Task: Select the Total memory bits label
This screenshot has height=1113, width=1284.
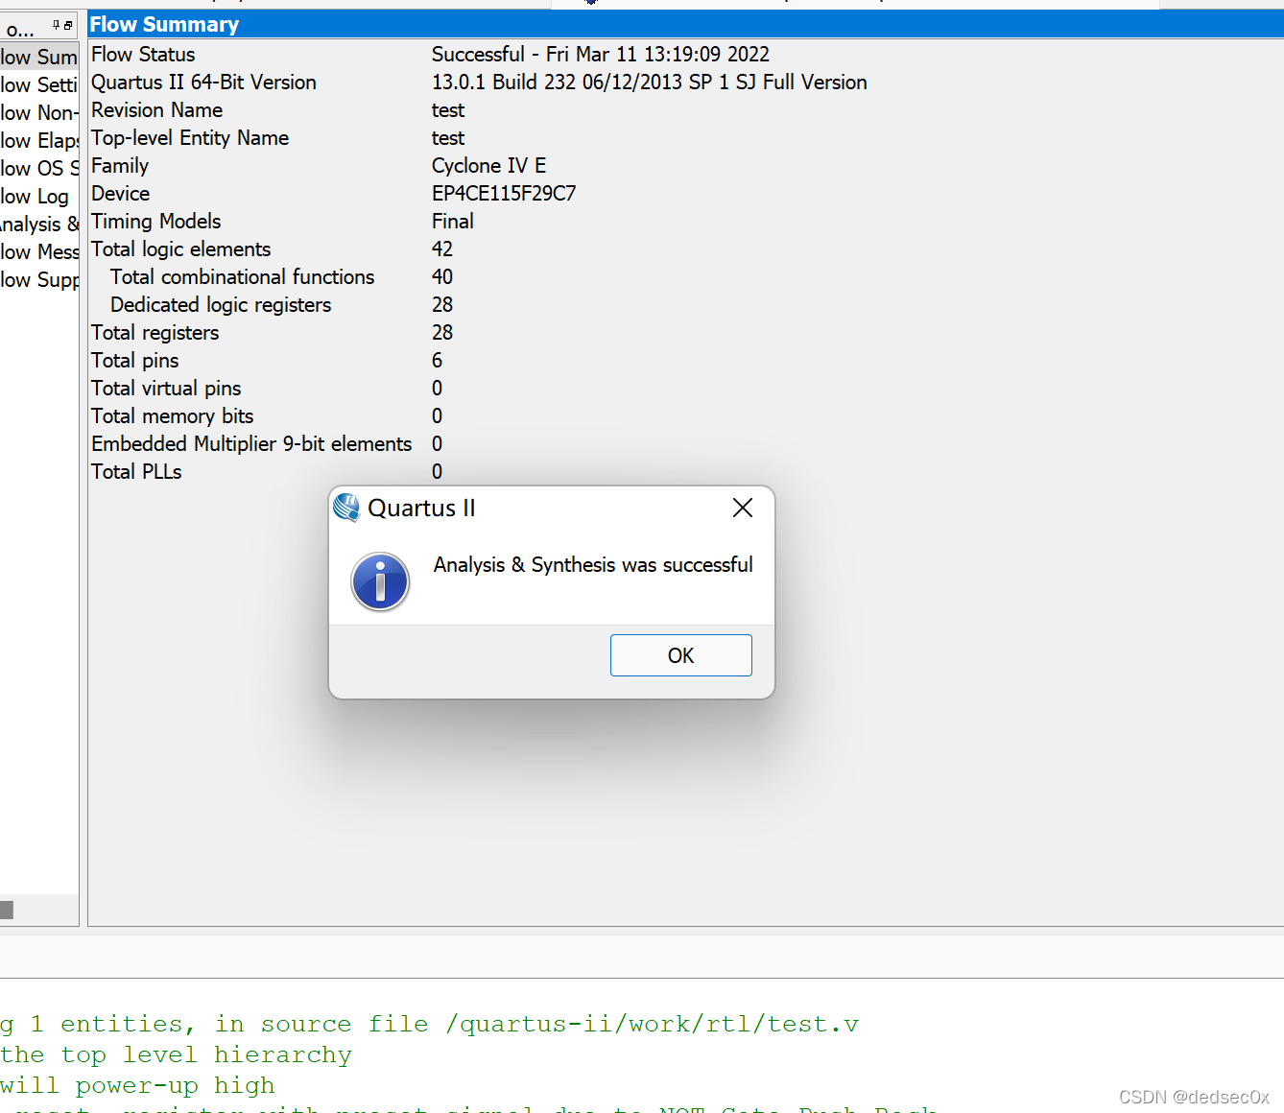Action: (173, 416)
